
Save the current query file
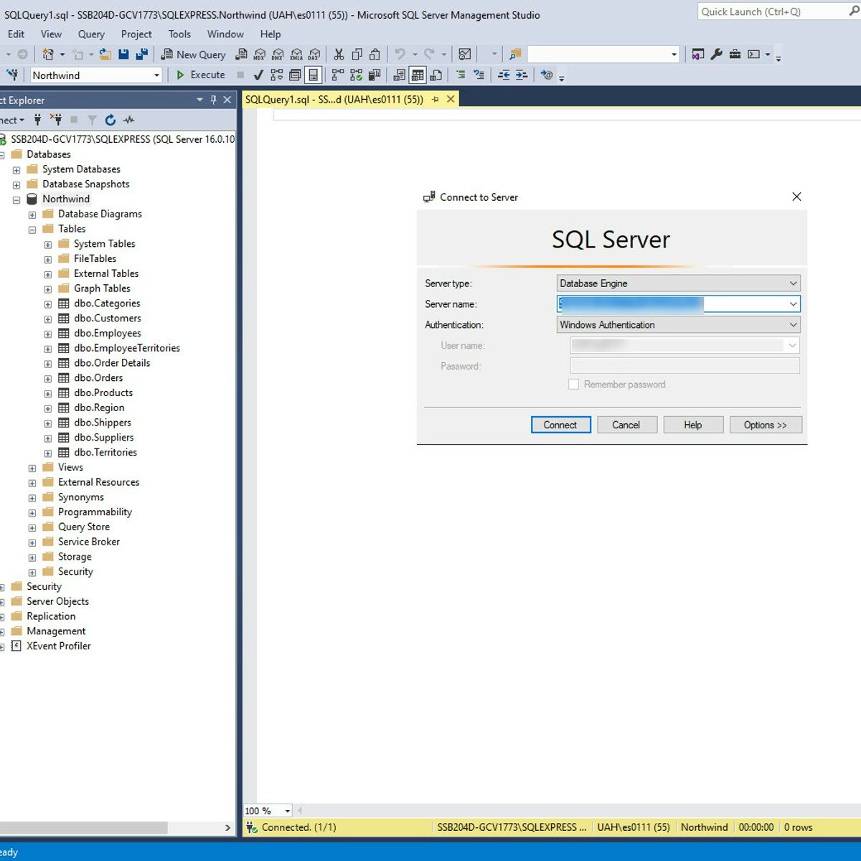click(123, 54)
